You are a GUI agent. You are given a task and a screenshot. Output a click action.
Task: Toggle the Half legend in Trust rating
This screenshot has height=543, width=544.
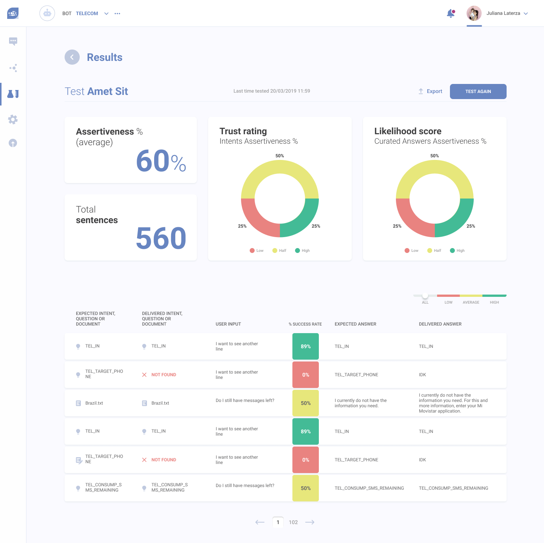(279, 250)
